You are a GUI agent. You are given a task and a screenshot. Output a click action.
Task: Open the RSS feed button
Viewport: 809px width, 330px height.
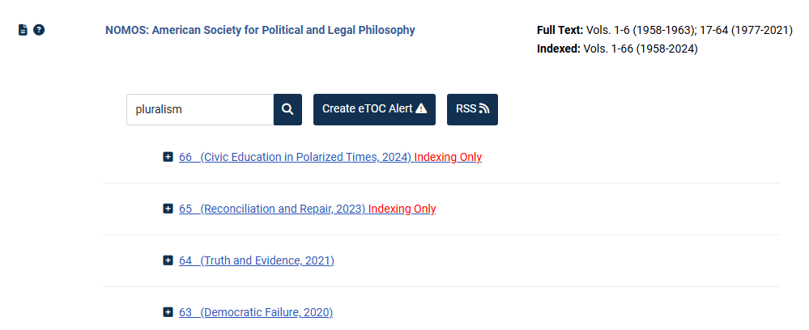[x=472, y=109]
